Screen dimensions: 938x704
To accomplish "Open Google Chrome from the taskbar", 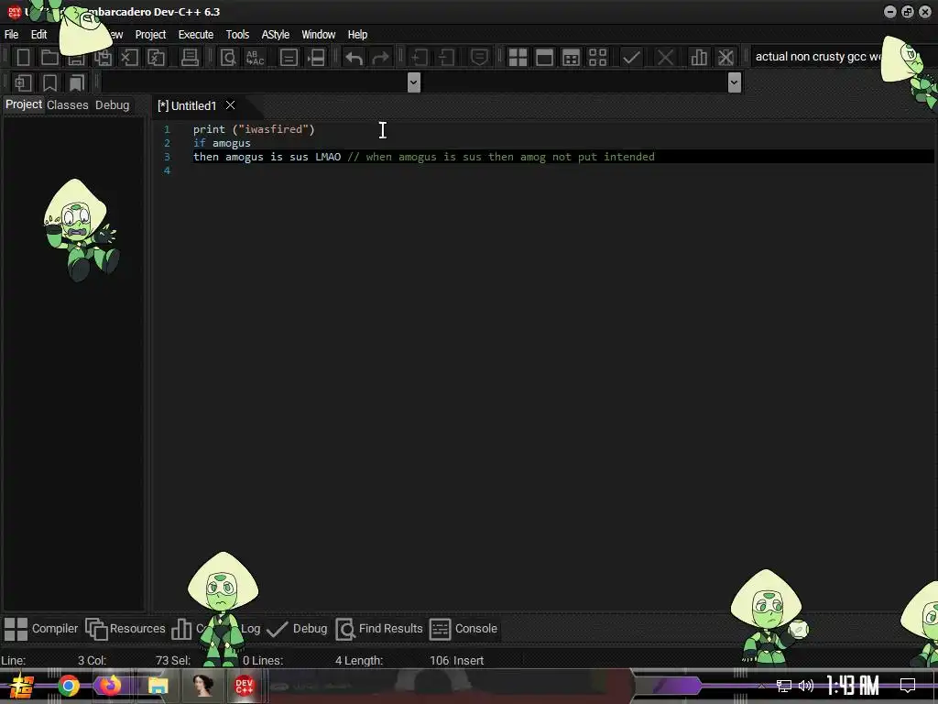I will tap(68, 686).
